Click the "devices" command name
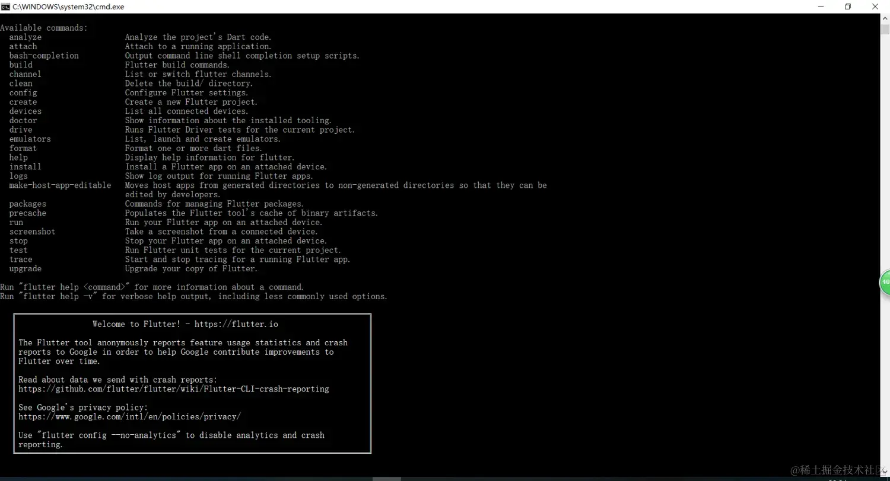The height and width of the screenshot is (481, 890). (x=26, y=111)
